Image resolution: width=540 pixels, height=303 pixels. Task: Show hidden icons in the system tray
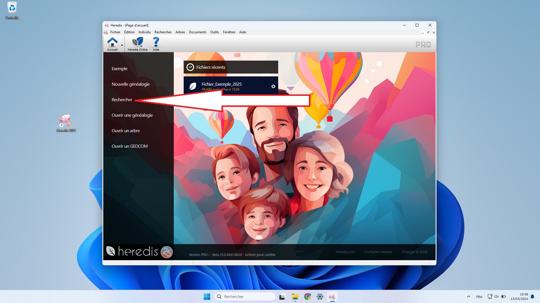coord(468,297)
